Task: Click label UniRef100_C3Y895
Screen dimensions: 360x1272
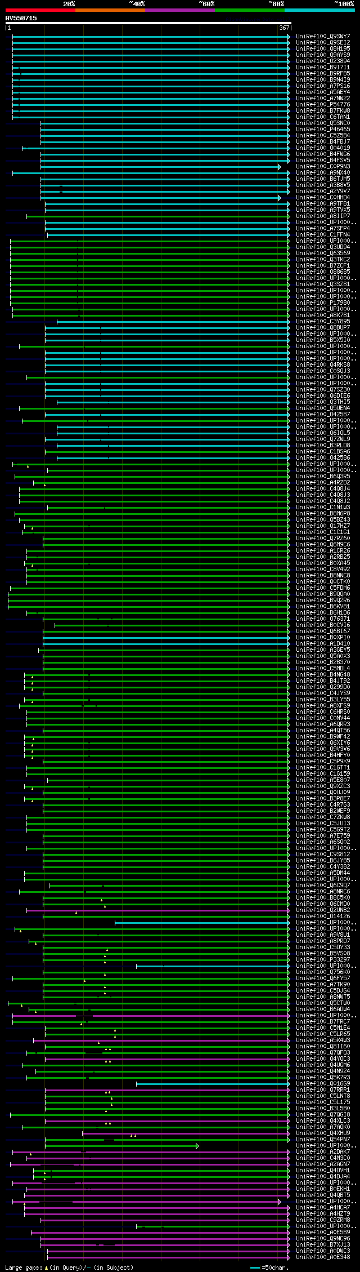Action: point(323,321)
